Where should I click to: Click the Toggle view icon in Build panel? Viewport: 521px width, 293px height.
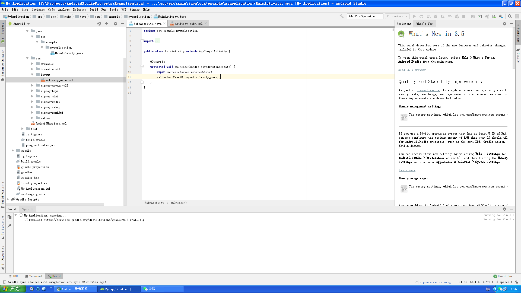click(9, 217)
